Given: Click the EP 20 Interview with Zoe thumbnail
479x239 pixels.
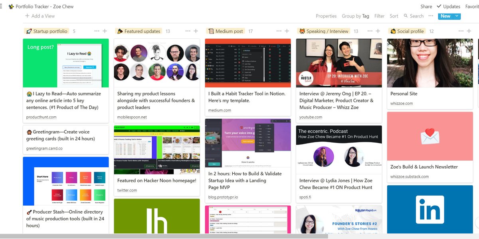Looking at the screenshot, I should tap(339, 63).
